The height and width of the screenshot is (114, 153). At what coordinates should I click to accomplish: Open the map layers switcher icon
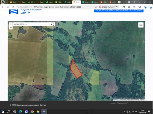point(141,25)
